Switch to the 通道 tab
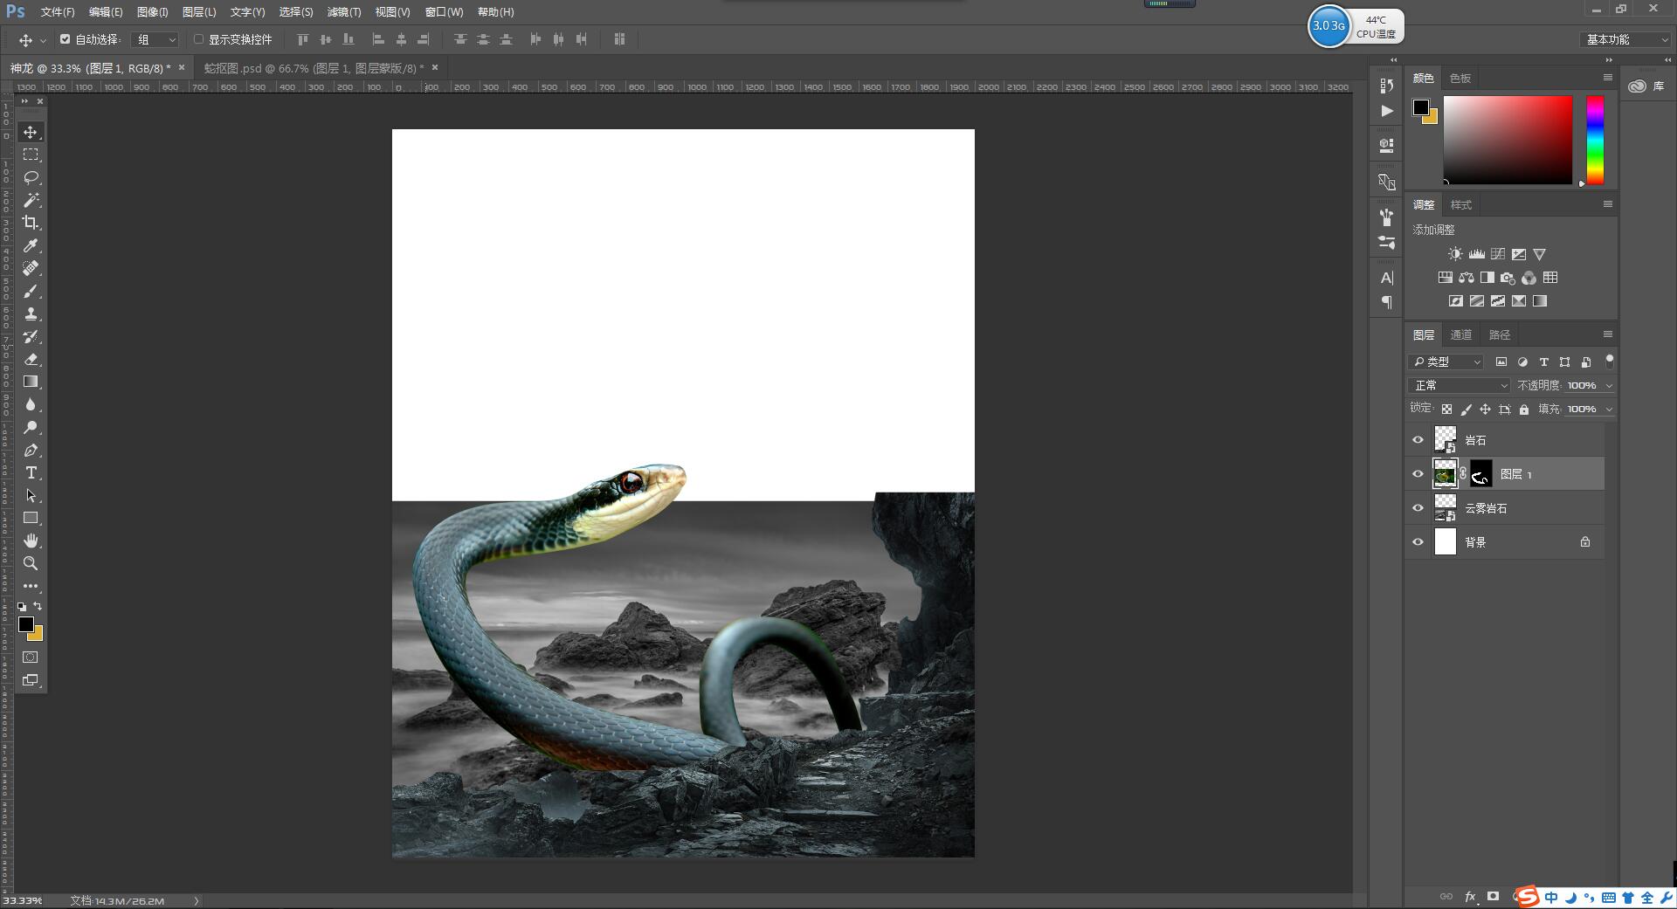 (1461, 334)
